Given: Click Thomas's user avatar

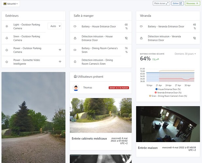Looking at the screenshot, I should (x=76, y=88).
